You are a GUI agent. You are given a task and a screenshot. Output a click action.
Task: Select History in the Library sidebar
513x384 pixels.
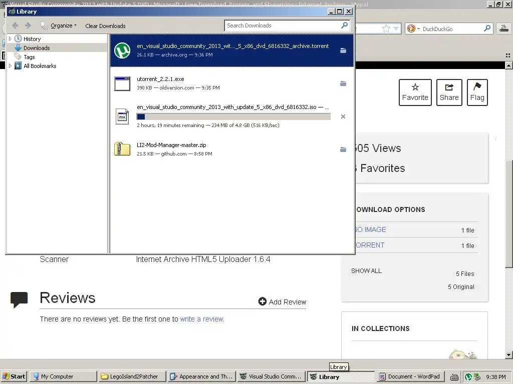tap(32, 39)
